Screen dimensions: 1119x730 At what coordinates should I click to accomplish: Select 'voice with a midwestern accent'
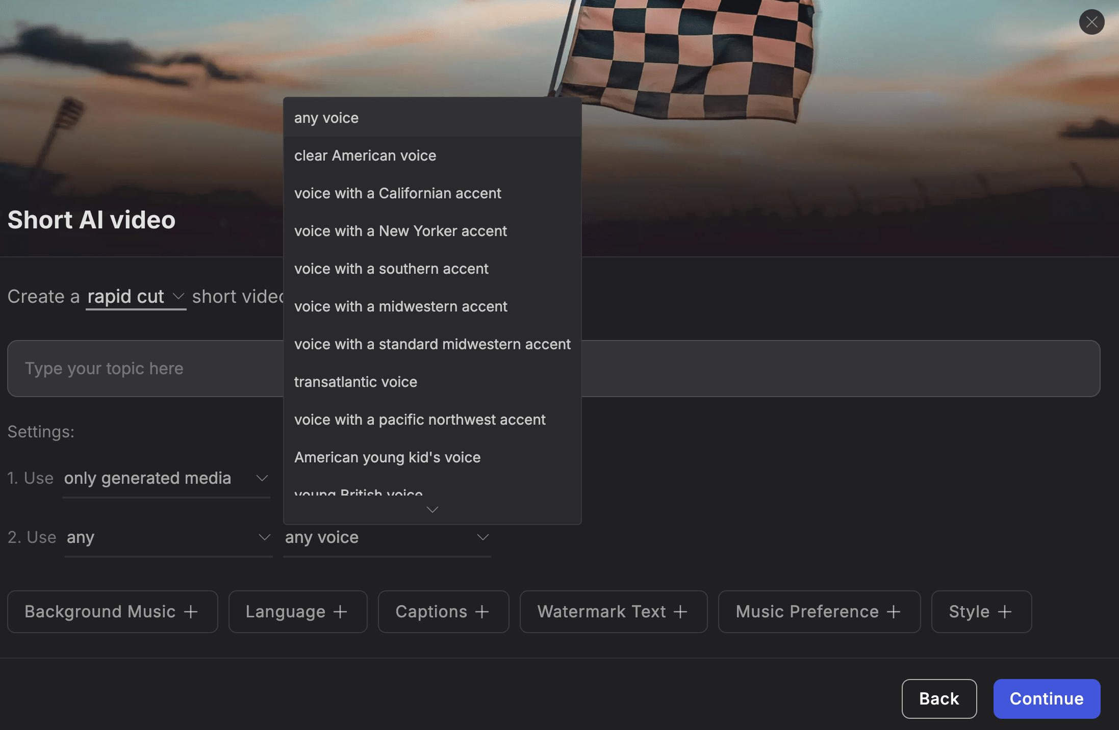click(400, 305)
